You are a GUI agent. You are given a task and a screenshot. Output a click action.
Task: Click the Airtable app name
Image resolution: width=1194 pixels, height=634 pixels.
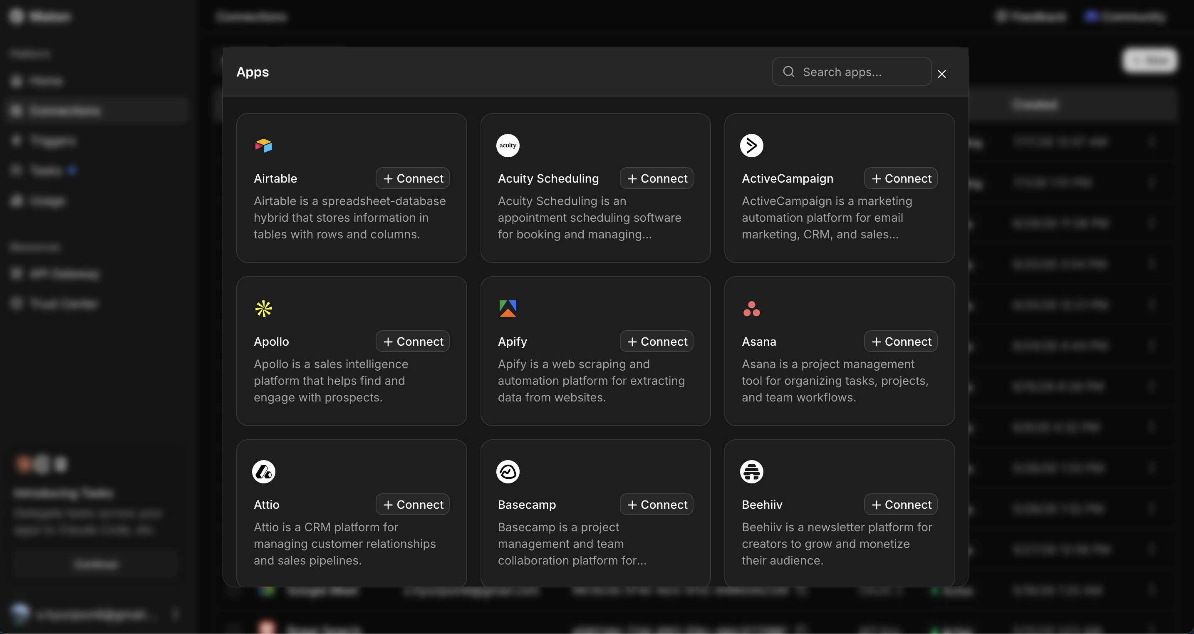coord(275,178)
